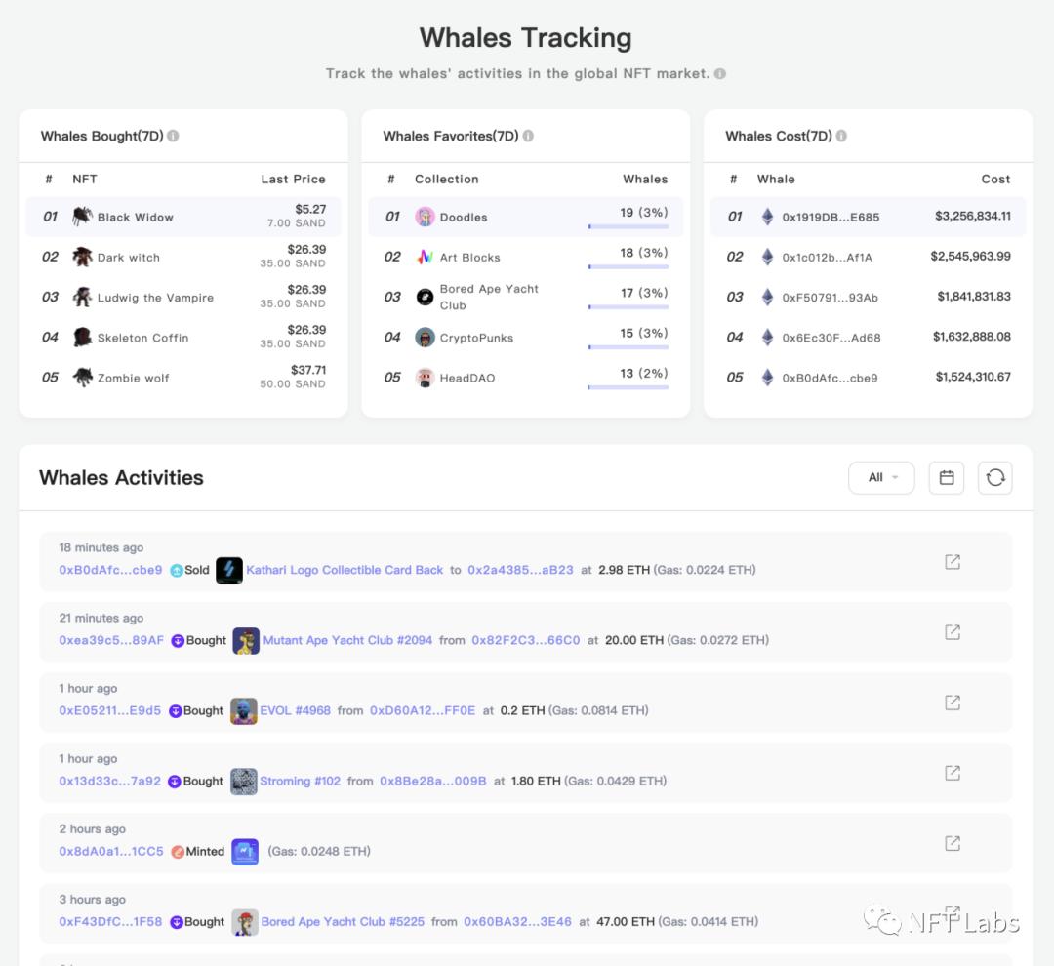Click Black Widow price $5.27
Screen dimensions: 1054x966
[310, 209]
